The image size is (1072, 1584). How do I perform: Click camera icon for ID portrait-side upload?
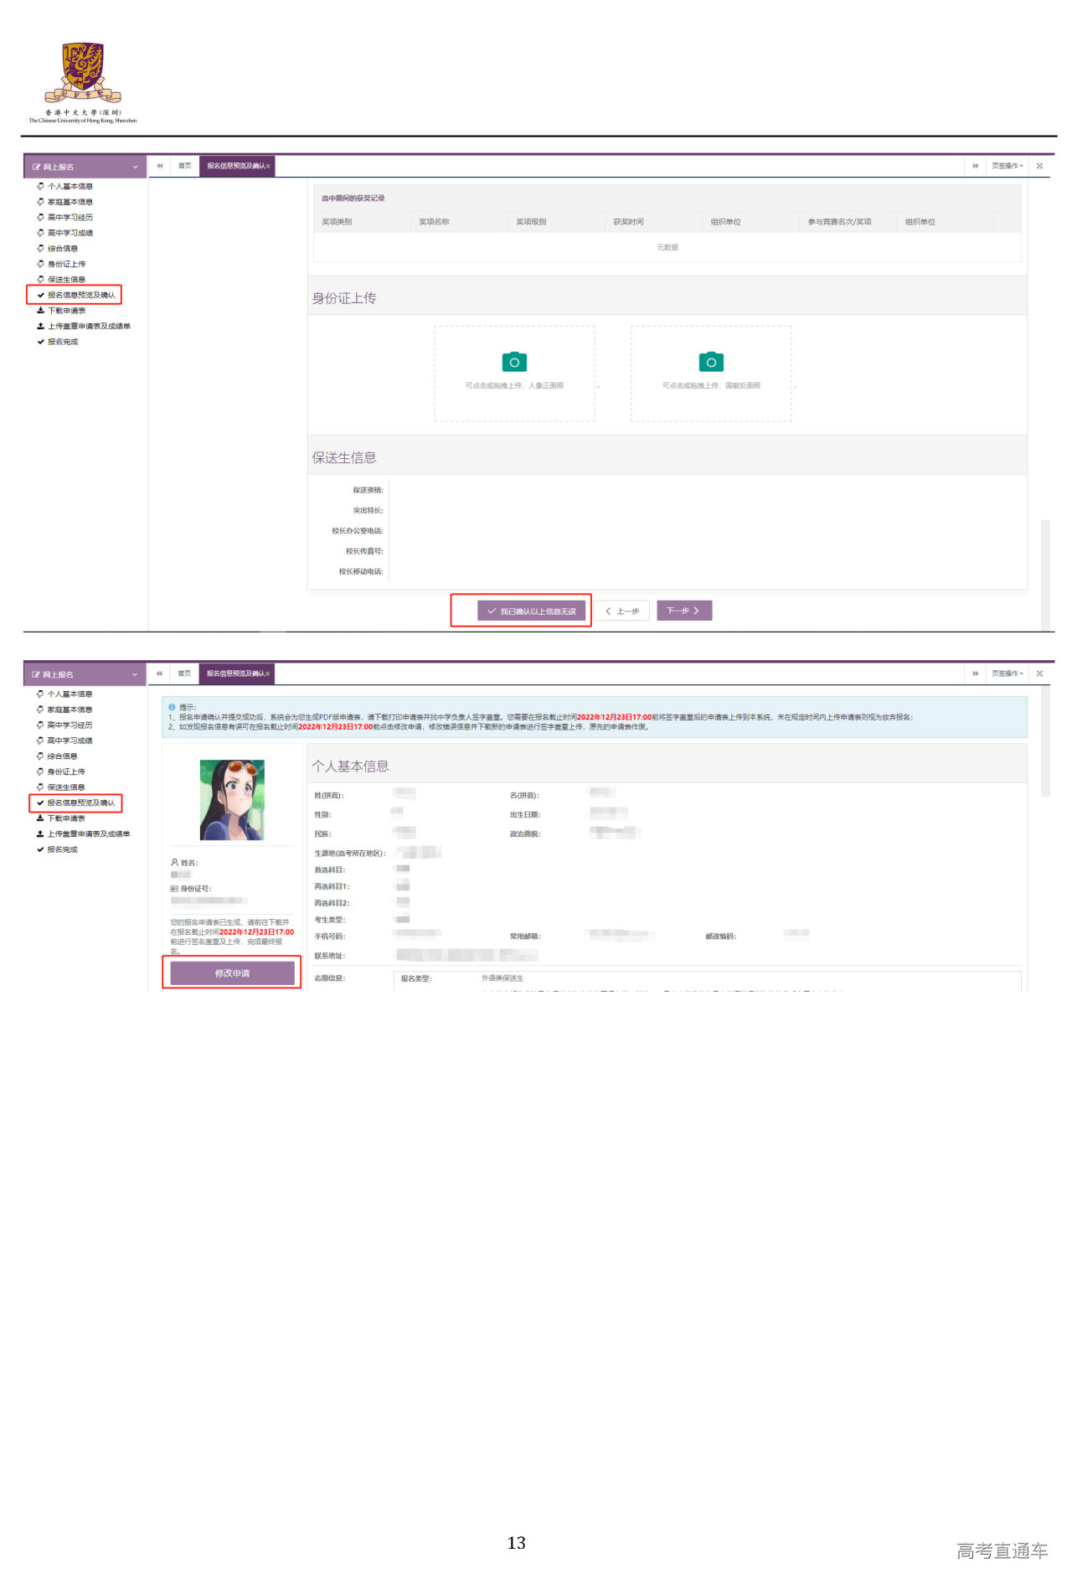514,362
